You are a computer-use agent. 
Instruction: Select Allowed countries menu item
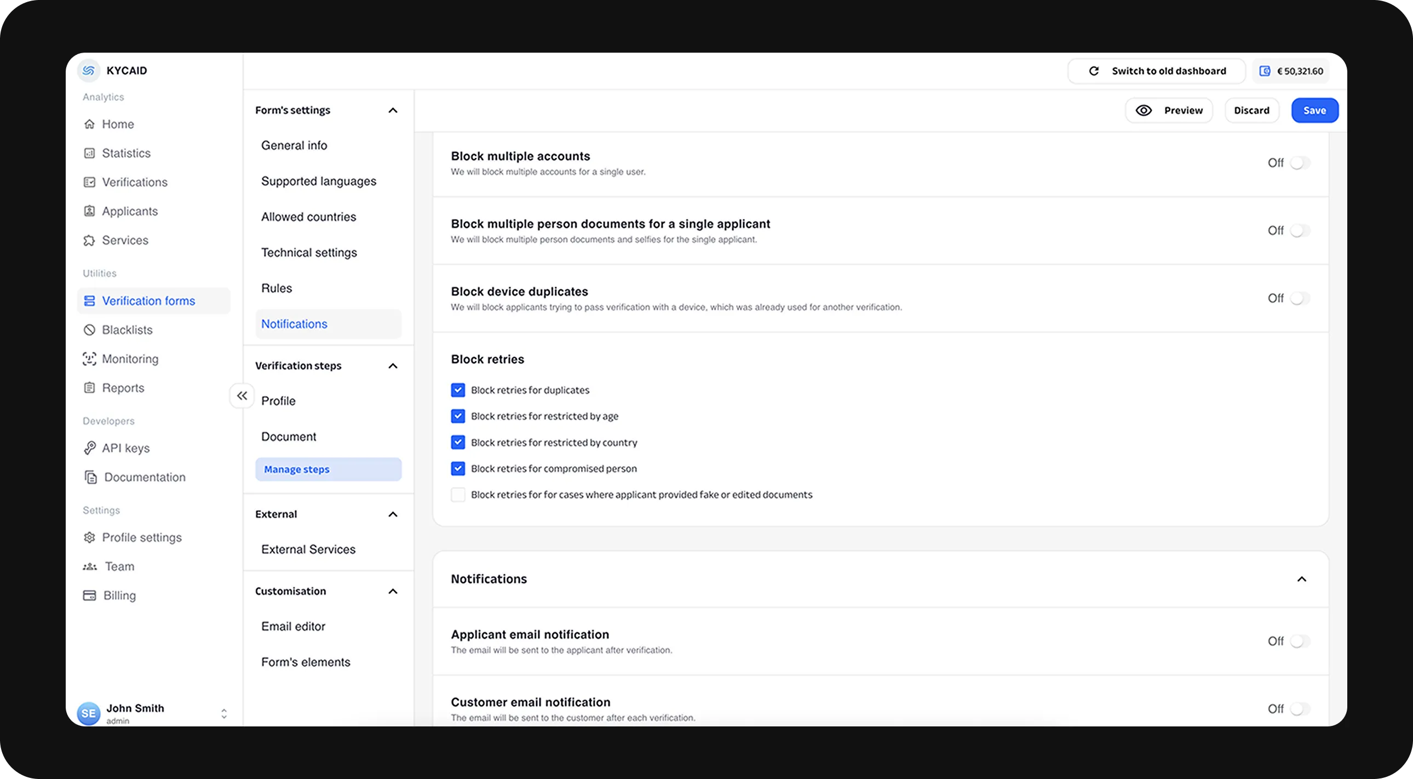click(309, 216)
